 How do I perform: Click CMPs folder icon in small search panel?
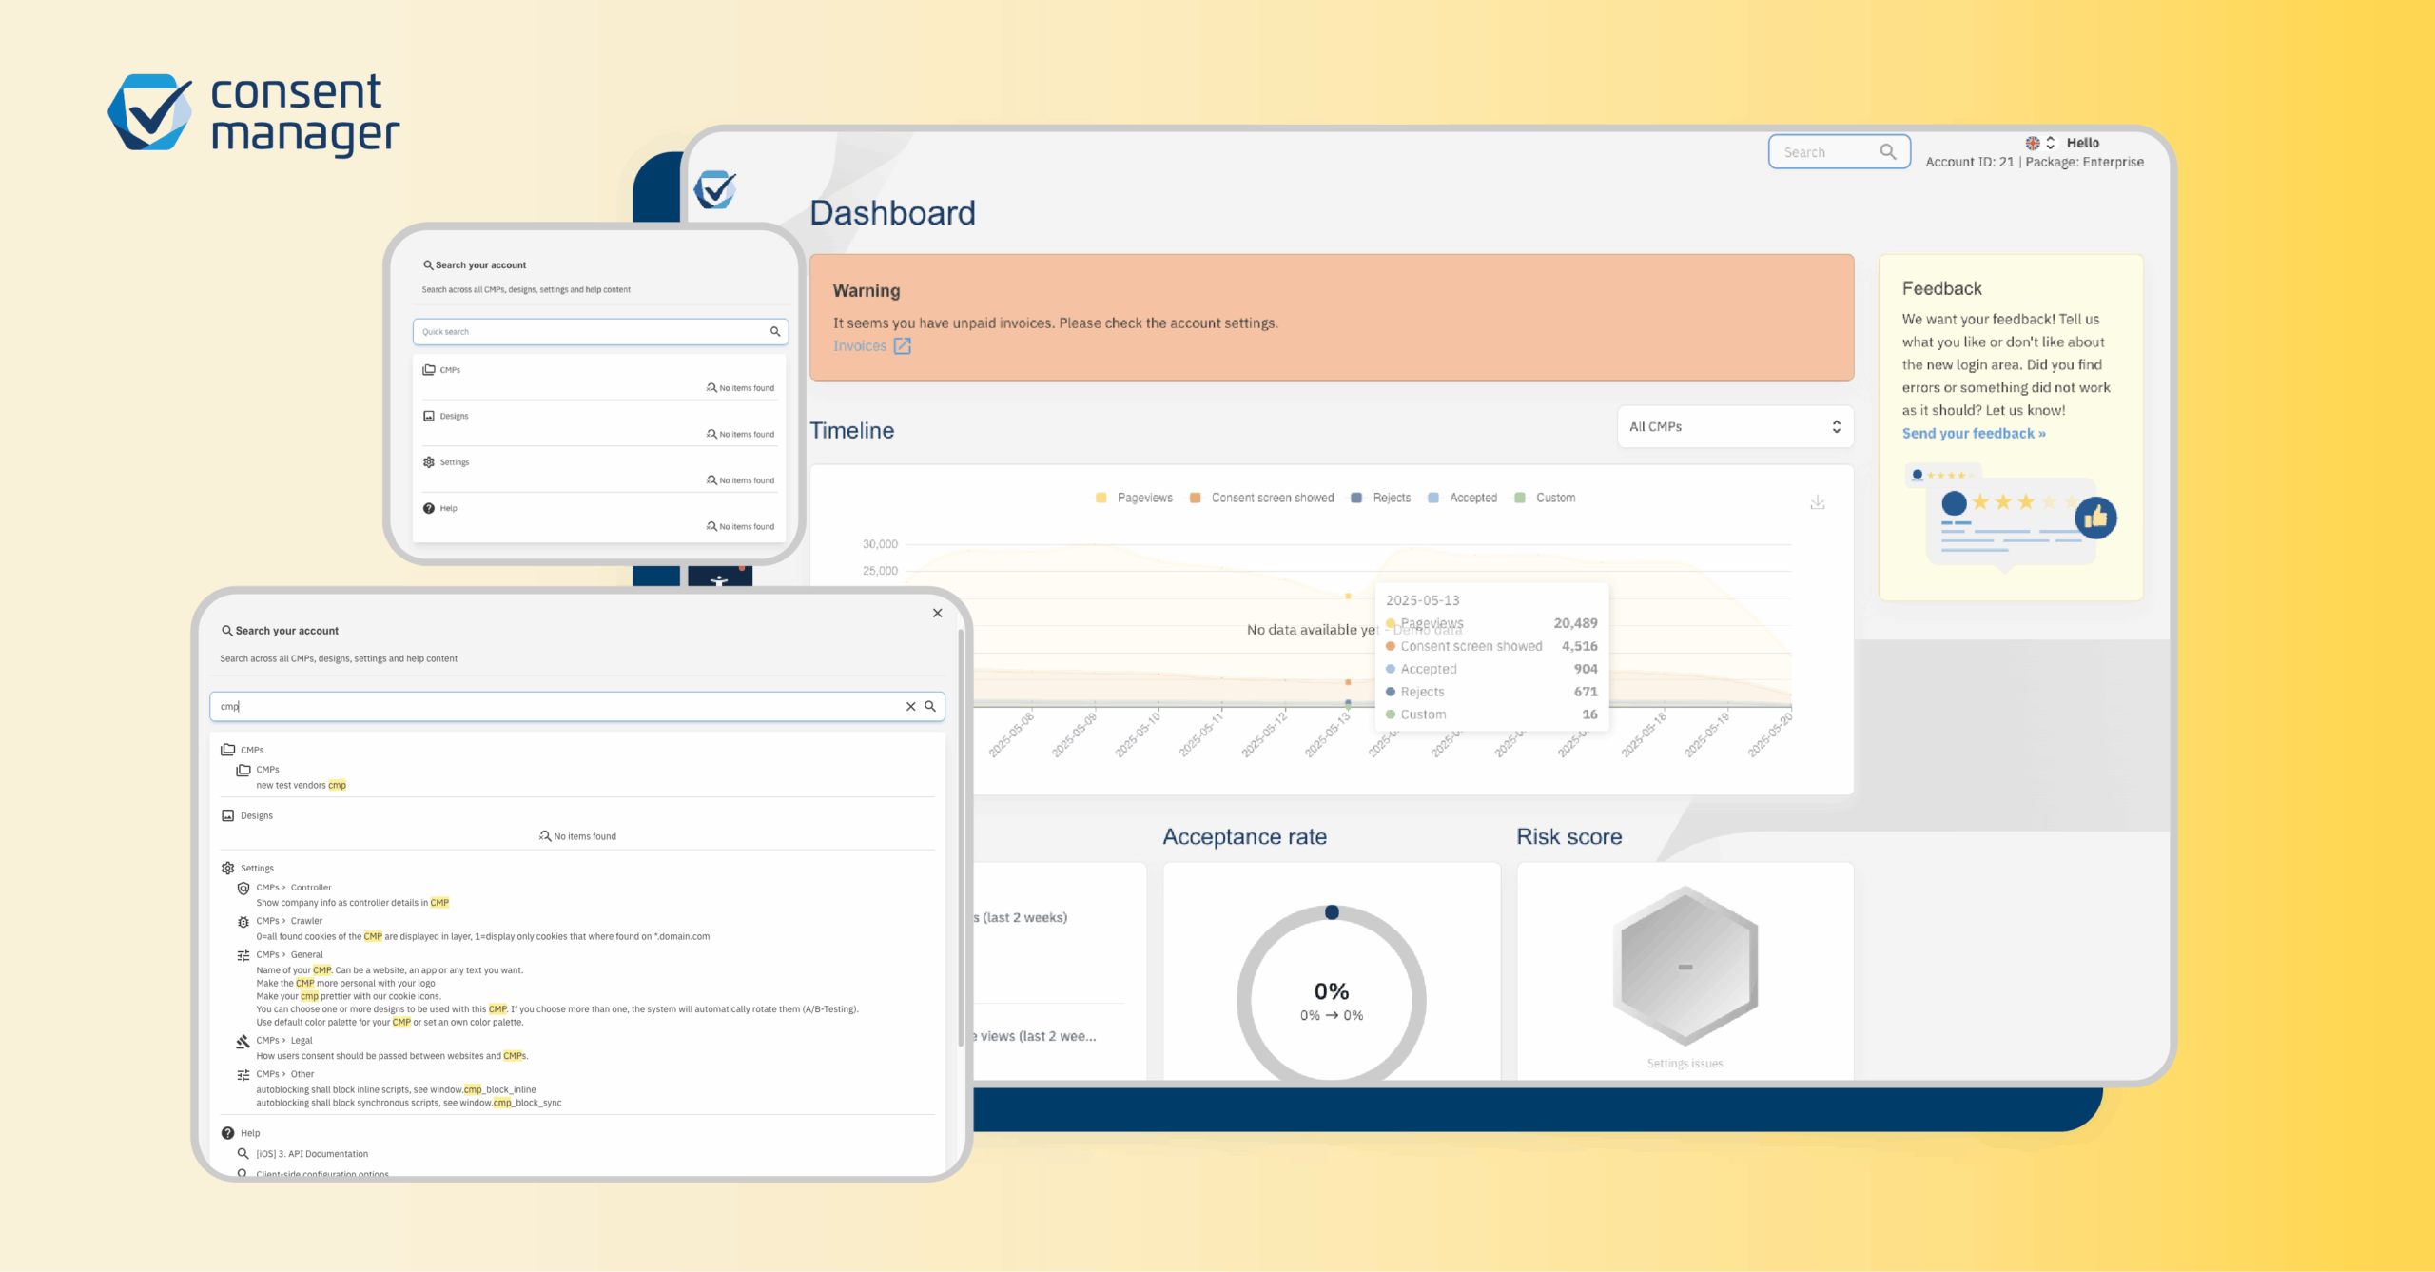pos(429,370)
